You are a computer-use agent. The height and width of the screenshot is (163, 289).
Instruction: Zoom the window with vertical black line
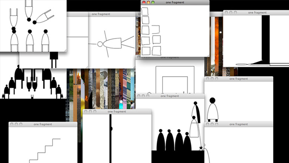pyautogui.click(x=95, y=112)
